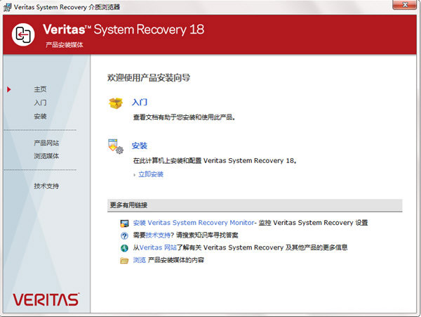Select 入门 in the left sidebar
The image size is (421, 317).
click(40, 103)
